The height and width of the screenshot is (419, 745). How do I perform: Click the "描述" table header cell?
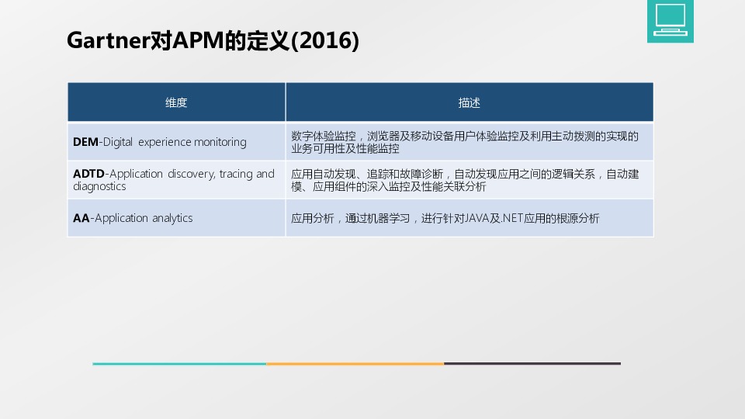click(x=470, y=102)
